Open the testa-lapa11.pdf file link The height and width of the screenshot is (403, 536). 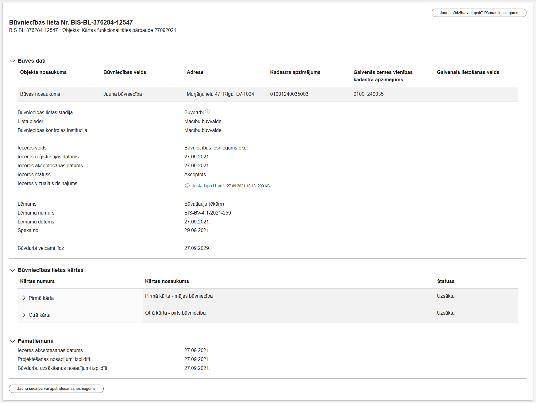[208, 186]
